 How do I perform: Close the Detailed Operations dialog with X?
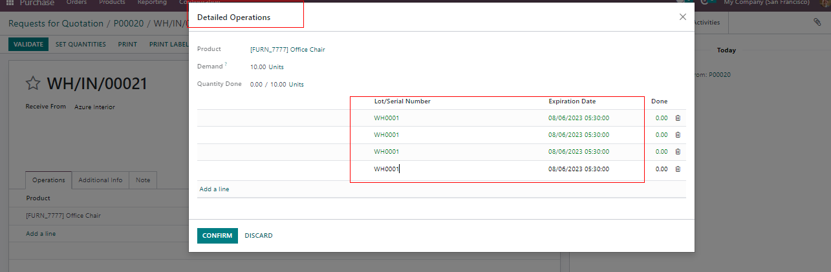pyautogui.click(x=682, y=17)
